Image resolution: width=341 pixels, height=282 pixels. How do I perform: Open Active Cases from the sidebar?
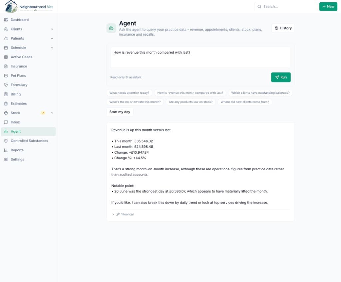tap(28, 57)
